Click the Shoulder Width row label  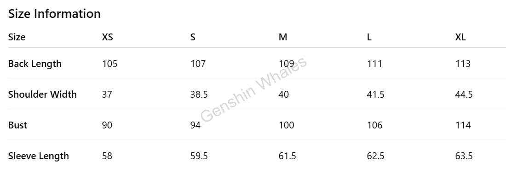[x=42, y=95]
